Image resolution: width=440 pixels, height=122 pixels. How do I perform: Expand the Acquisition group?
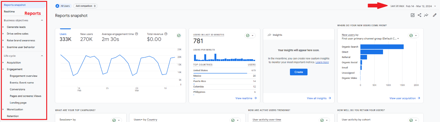[x=3, y=63]
